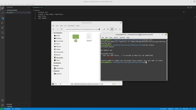Open the Manage gear in VS Code
This screenshot has width=196, height=110.
pos(2,105)
